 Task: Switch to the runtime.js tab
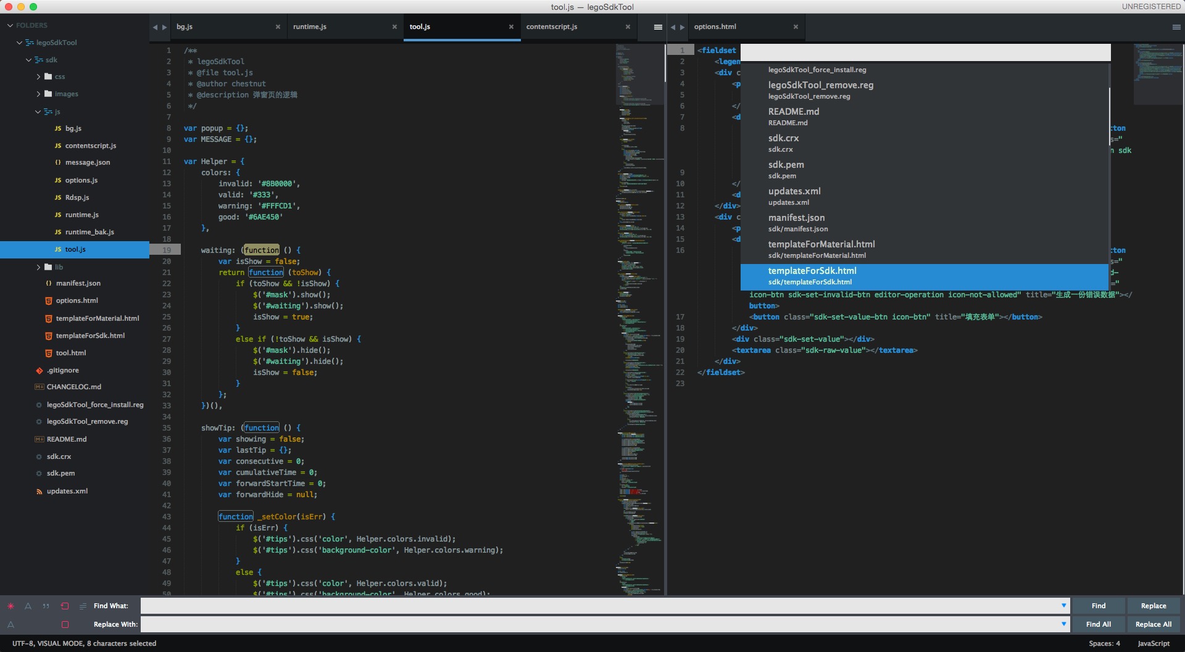[x=345, y=27]
